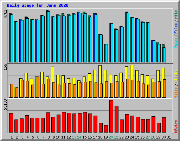180x141 pixels.
Task: Click the Sites legend label
Action: coord(176,92)
